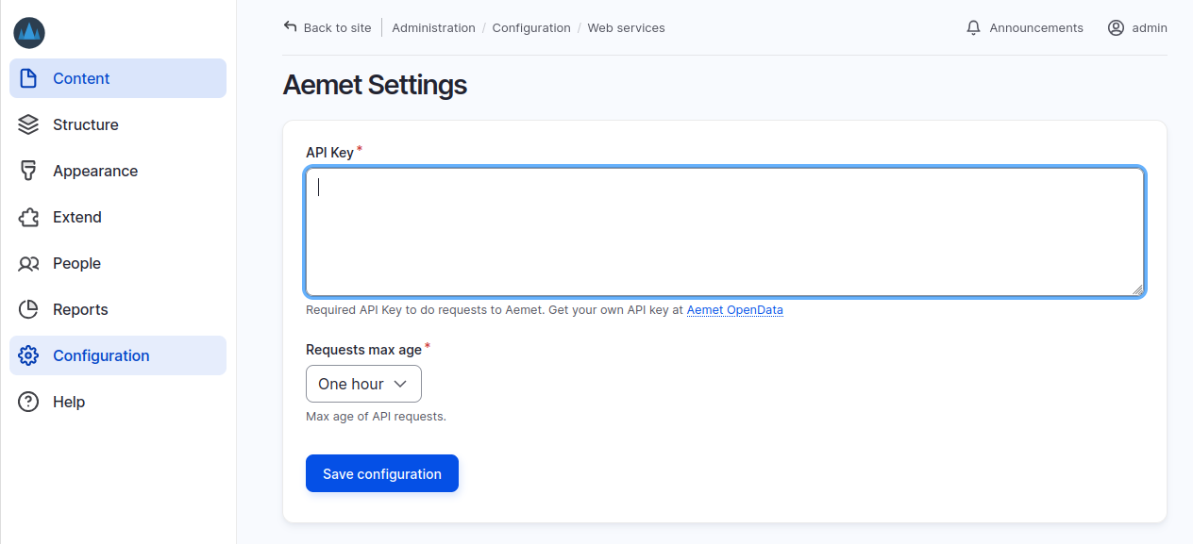
Task: Click the 'Max age of API requests.' description
Action: tap(376, 416)
